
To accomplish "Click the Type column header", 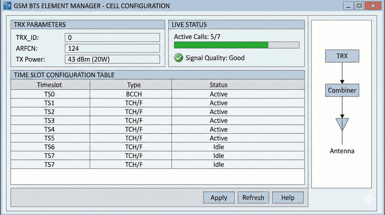I will click(x=133, y=85).
